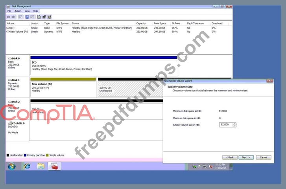Image resolution: width=286 pixels, height=189 pixels.
Task: Open the File menu
Action: pyautogui.click(x=9, y=11)
